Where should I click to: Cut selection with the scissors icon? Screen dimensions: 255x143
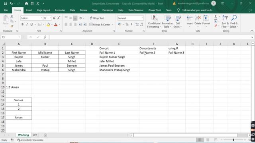tap(12, 16)
